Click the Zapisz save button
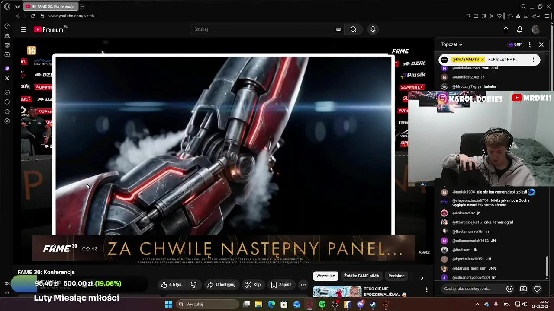The width and height of the screenshot is (554, 311). (281, 285)
